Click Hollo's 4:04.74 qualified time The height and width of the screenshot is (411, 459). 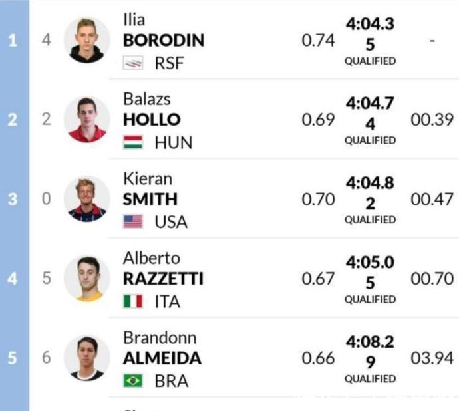tap(370, 113)
